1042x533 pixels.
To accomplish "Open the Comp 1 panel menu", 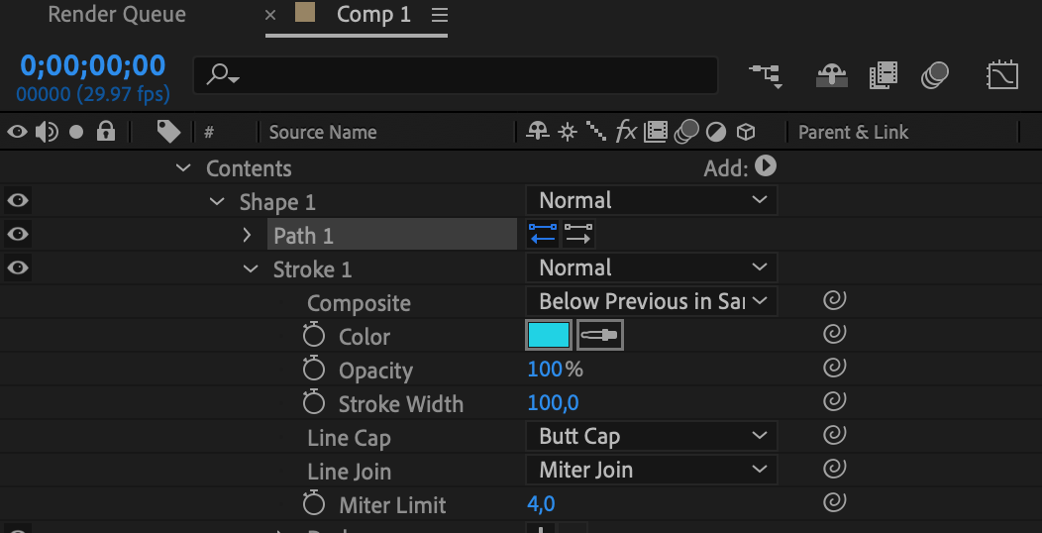I will point(440,15).
